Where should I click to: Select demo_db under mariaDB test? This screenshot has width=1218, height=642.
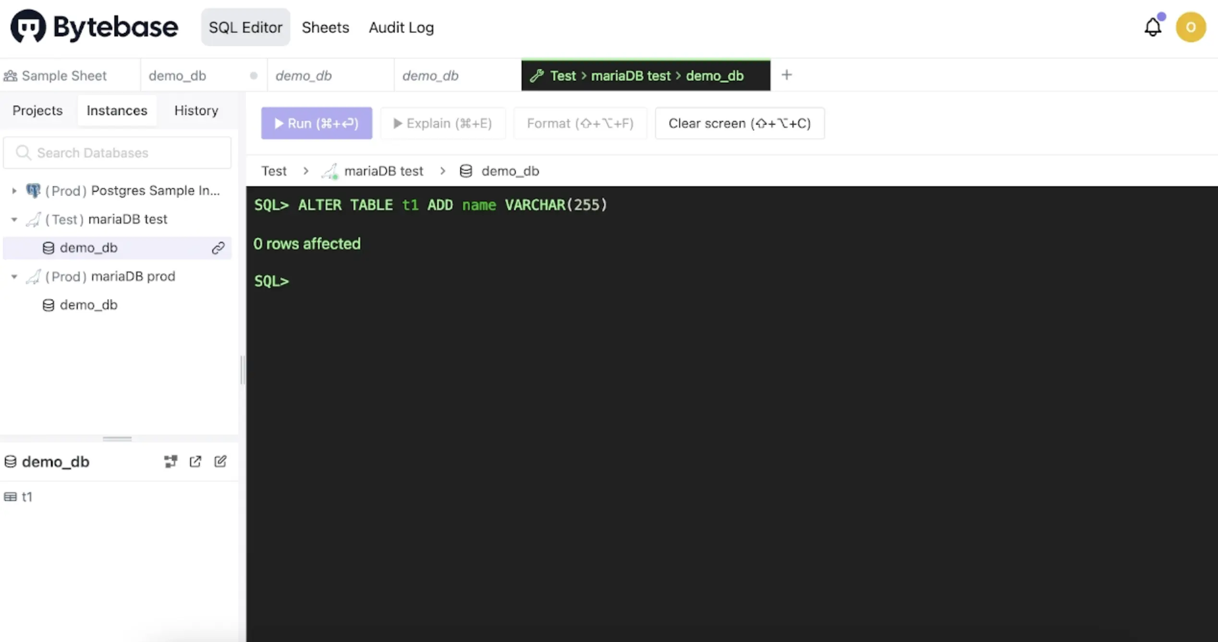pos(117,248)
